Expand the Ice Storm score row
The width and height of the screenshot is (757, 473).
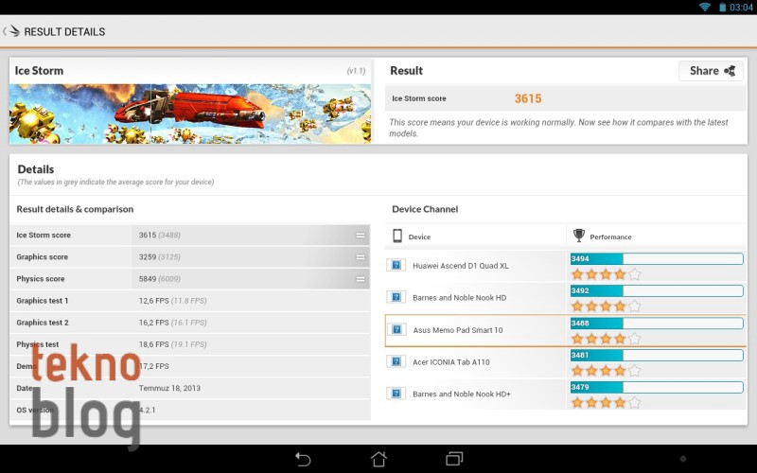tap(360, 235)
